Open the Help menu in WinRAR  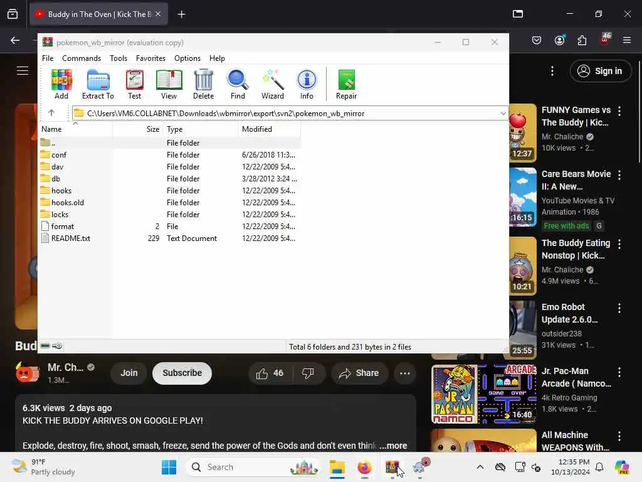pyautogui.click(x=217, y=58)
